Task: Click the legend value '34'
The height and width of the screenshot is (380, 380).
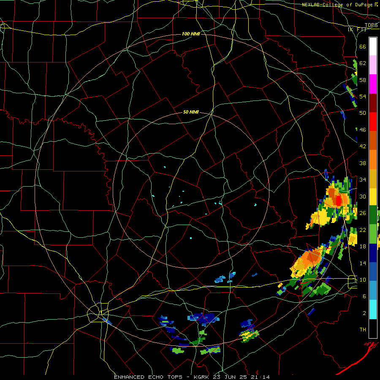Action: [x=363, y=180]
